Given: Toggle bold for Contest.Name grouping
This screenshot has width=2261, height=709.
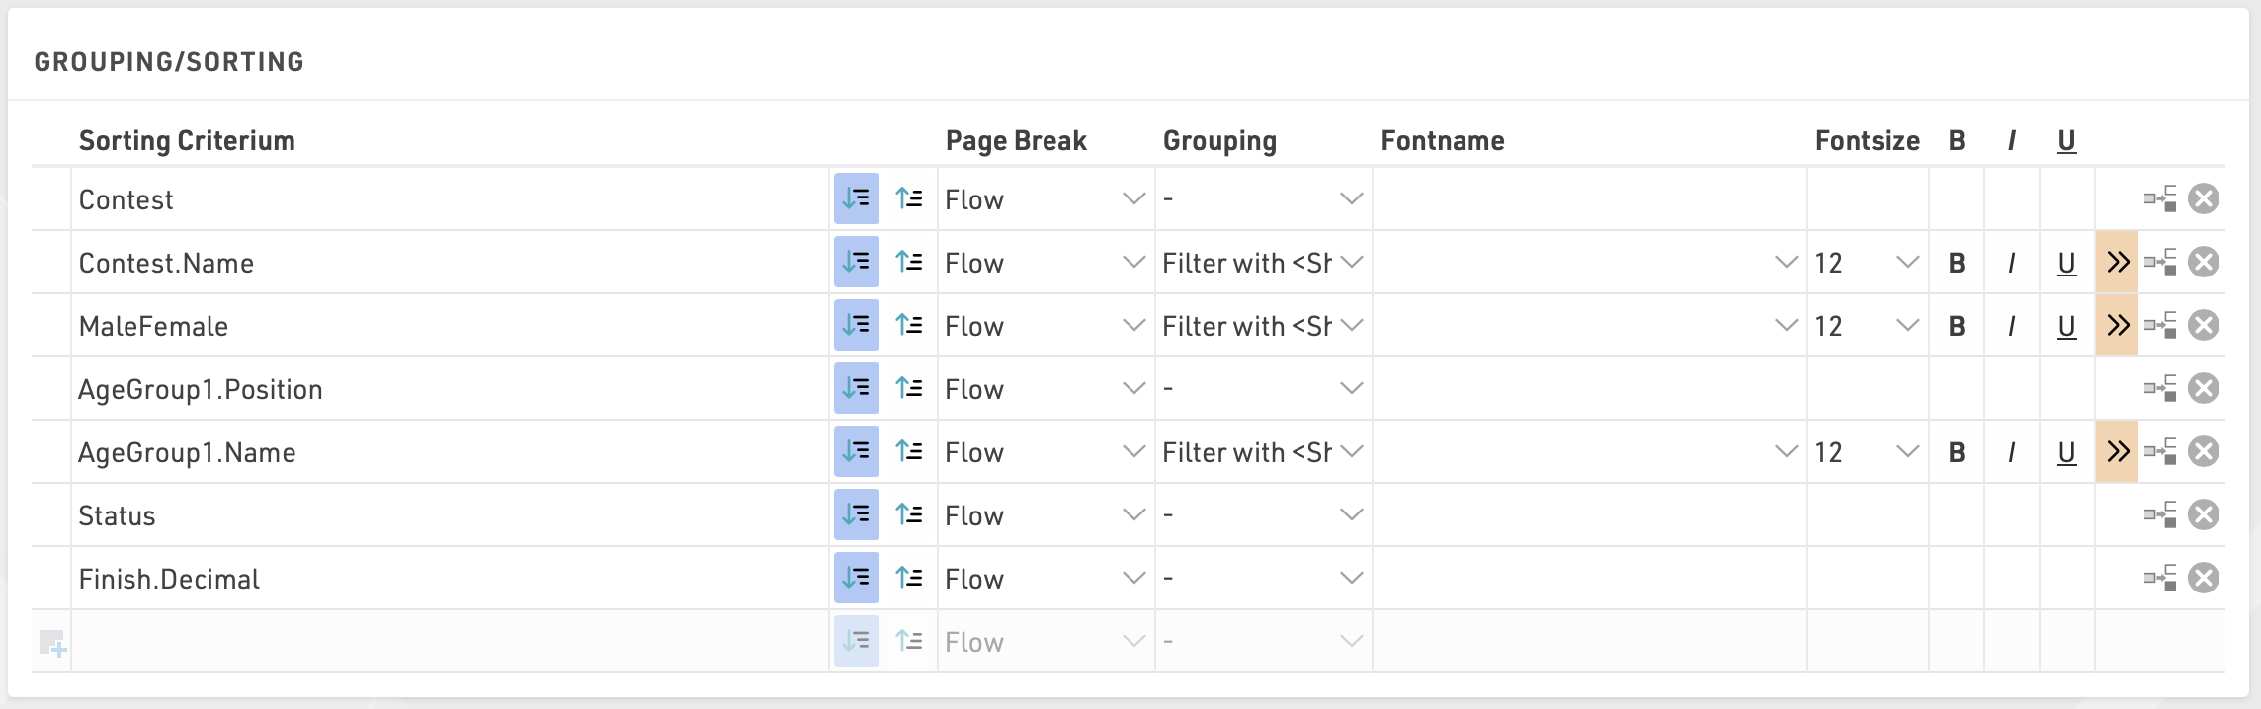Looking at the screenshot, I should 1957,263.
